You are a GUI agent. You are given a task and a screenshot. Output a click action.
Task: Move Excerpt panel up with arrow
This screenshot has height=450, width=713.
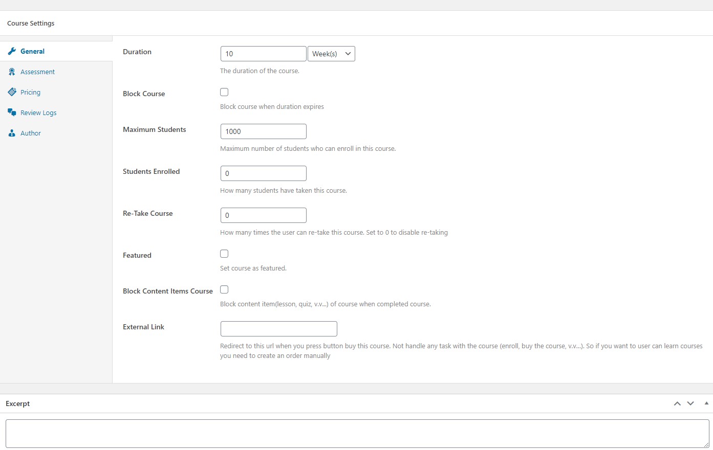[677, 403]
